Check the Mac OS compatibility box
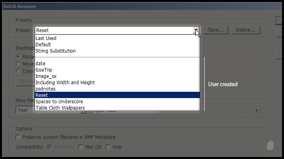This screenshot has height=159, width=284. click(81, 147)
